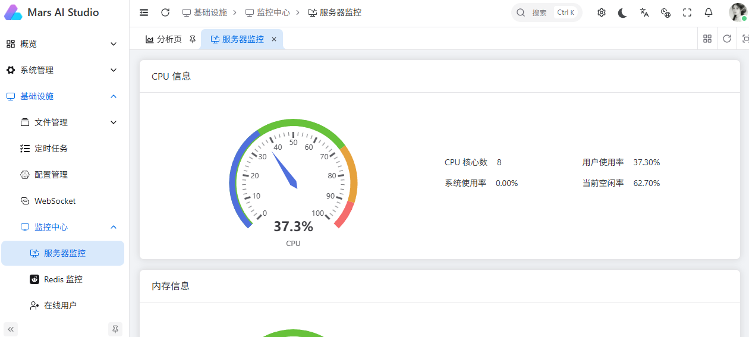Open the notifications bell
This screenshot has width=749, height=337.
tap(709, 12)
